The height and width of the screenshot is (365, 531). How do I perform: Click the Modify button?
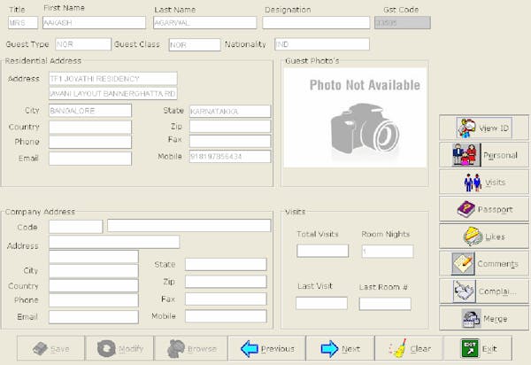[x=119, y=348]
